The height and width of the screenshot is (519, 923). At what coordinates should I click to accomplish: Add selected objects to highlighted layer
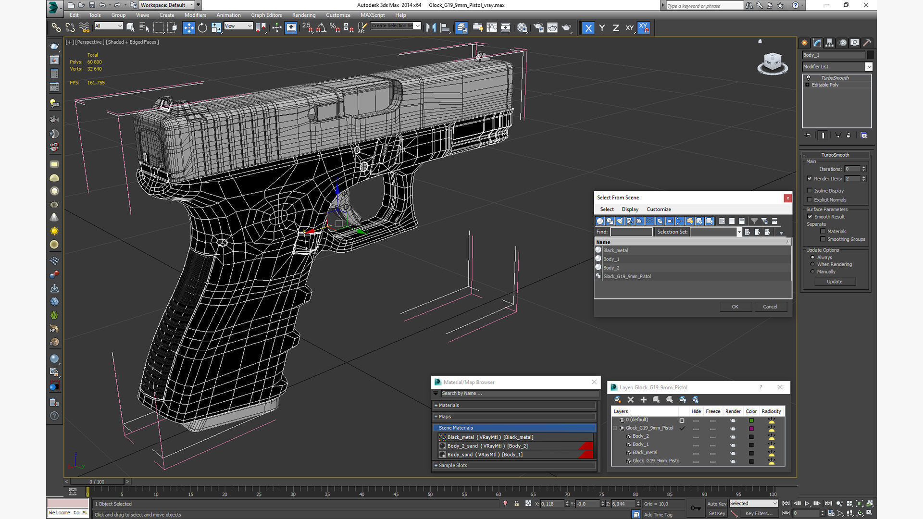(x=644, y=400)
